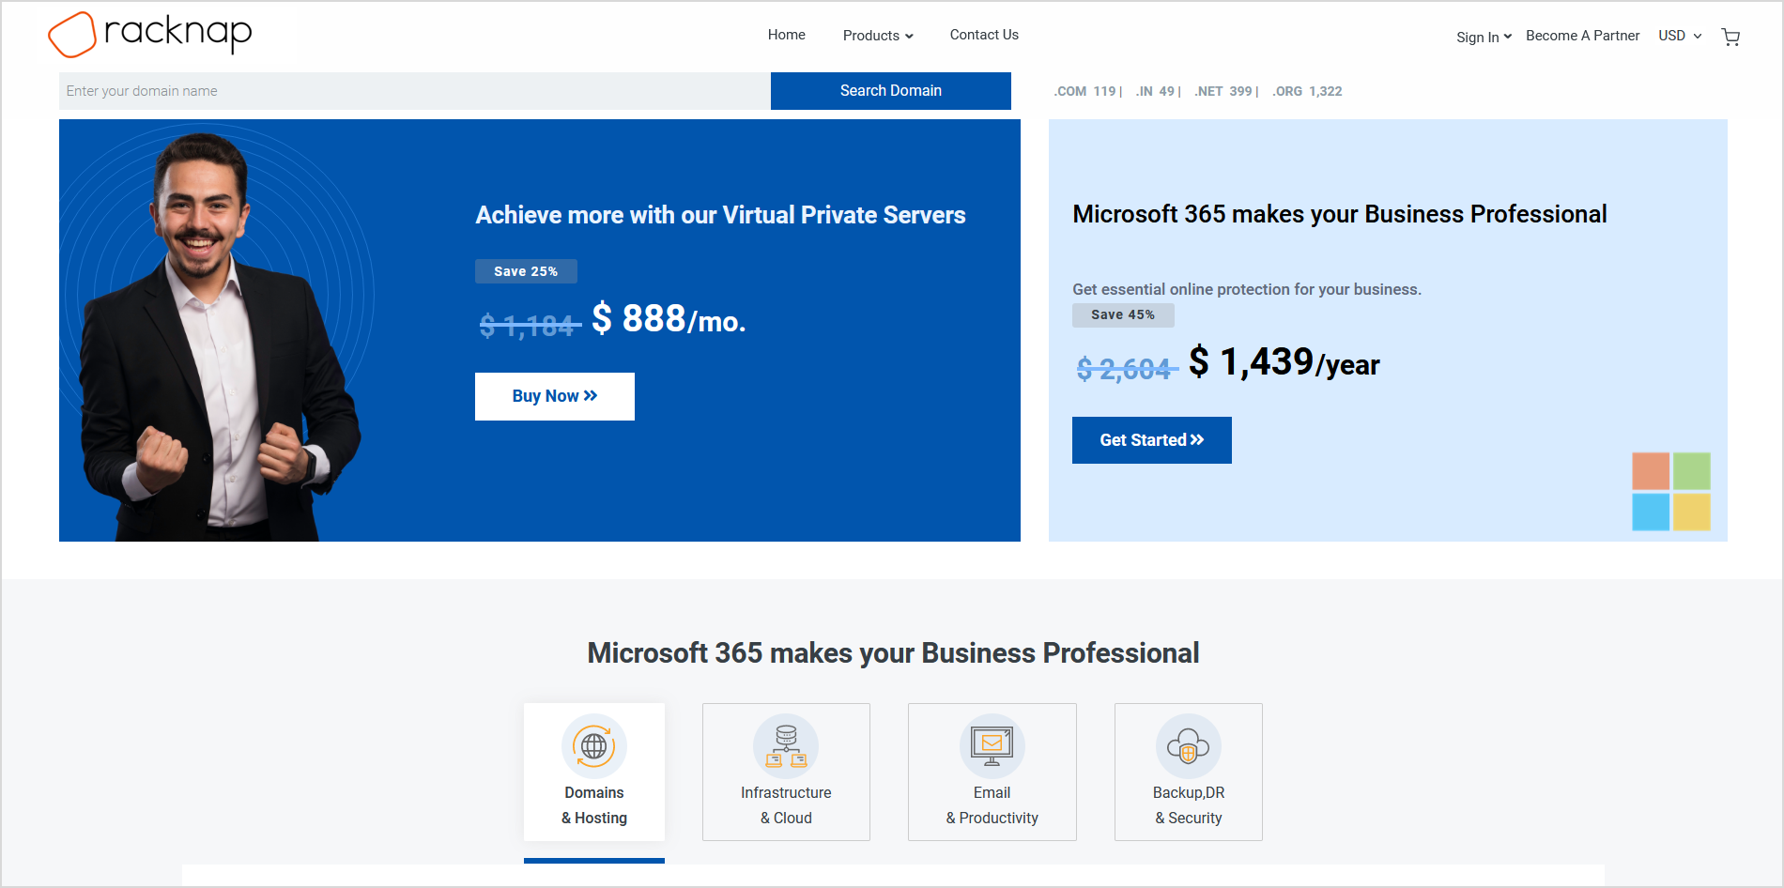Click the .COM domain price

(1086, 91)
